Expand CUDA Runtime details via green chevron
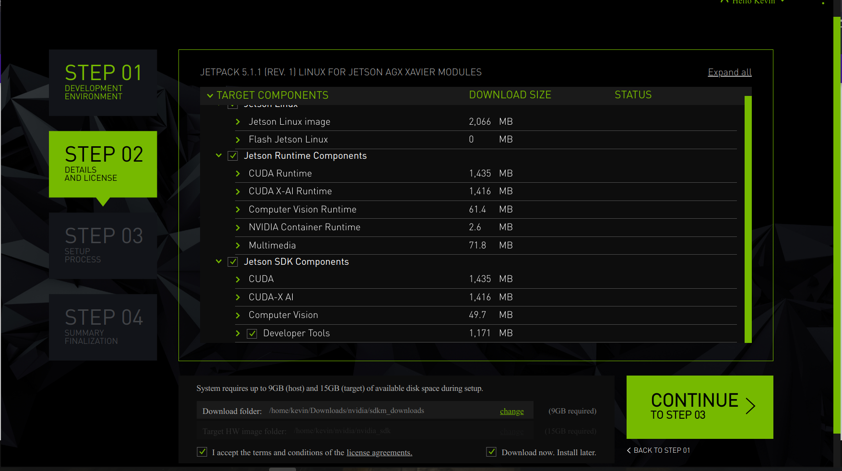The image size is (842, 471). 237,174
